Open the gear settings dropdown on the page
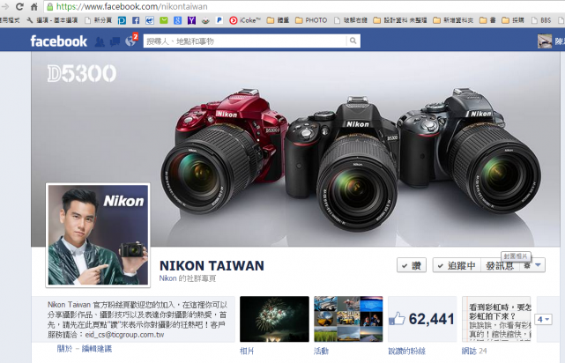Viewport: 565px width, 363px height. 532,265
